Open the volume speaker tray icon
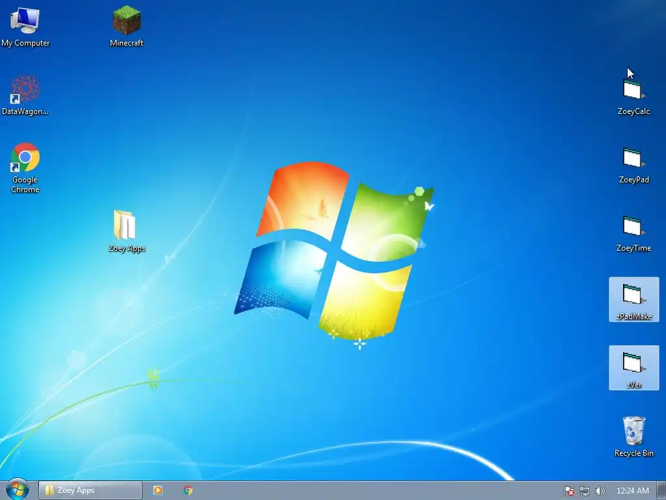 600,491
